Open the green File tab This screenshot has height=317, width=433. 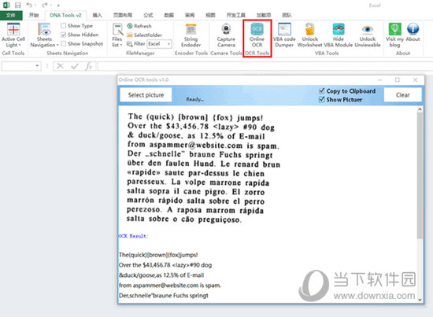11,15
